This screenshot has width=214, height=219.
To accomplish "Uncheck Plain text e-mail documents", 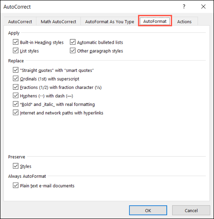I will 16,185.
